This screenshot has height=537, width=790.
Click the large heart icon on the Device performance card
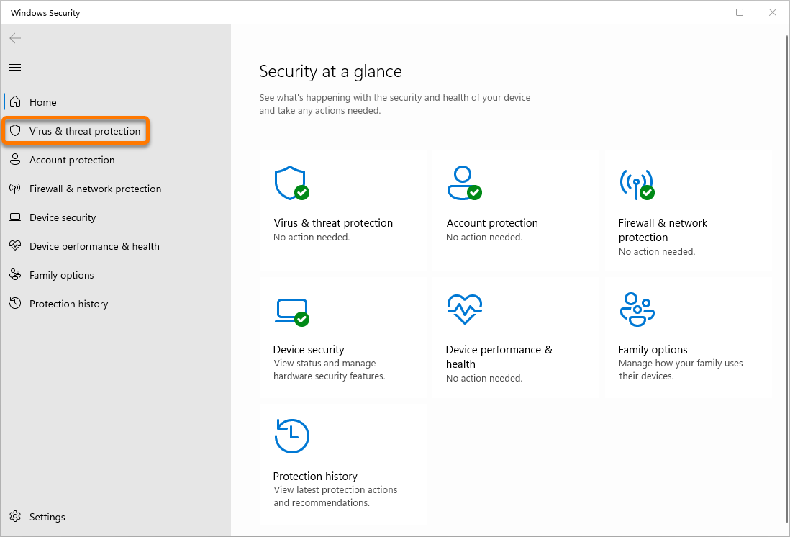tap(465, 309)
